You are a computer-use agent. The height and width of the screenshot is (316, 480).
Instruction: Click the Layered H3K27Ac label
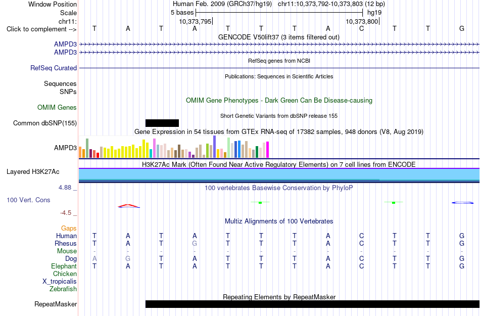point(33,172)
